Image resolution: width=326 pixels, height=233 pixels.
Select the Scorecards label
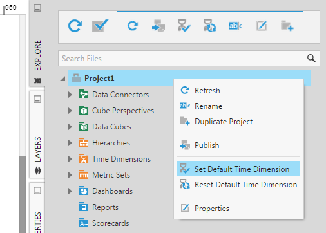coord(111,223)
